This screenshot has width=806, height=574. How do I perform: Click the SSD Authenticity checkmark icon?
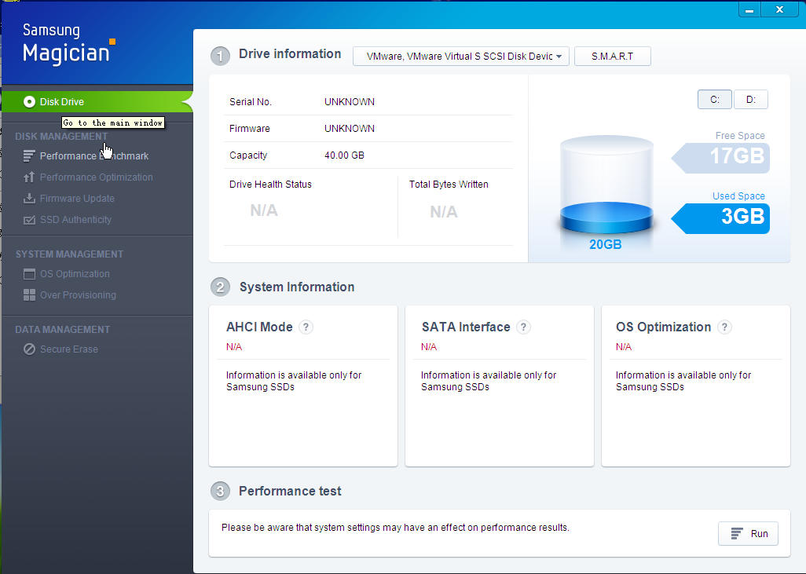coord(29,220)
